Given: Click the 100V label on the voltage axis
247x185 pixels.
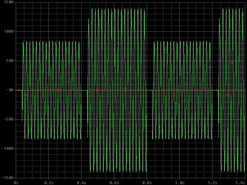Looking at the screenshot, I should [9, 31].
